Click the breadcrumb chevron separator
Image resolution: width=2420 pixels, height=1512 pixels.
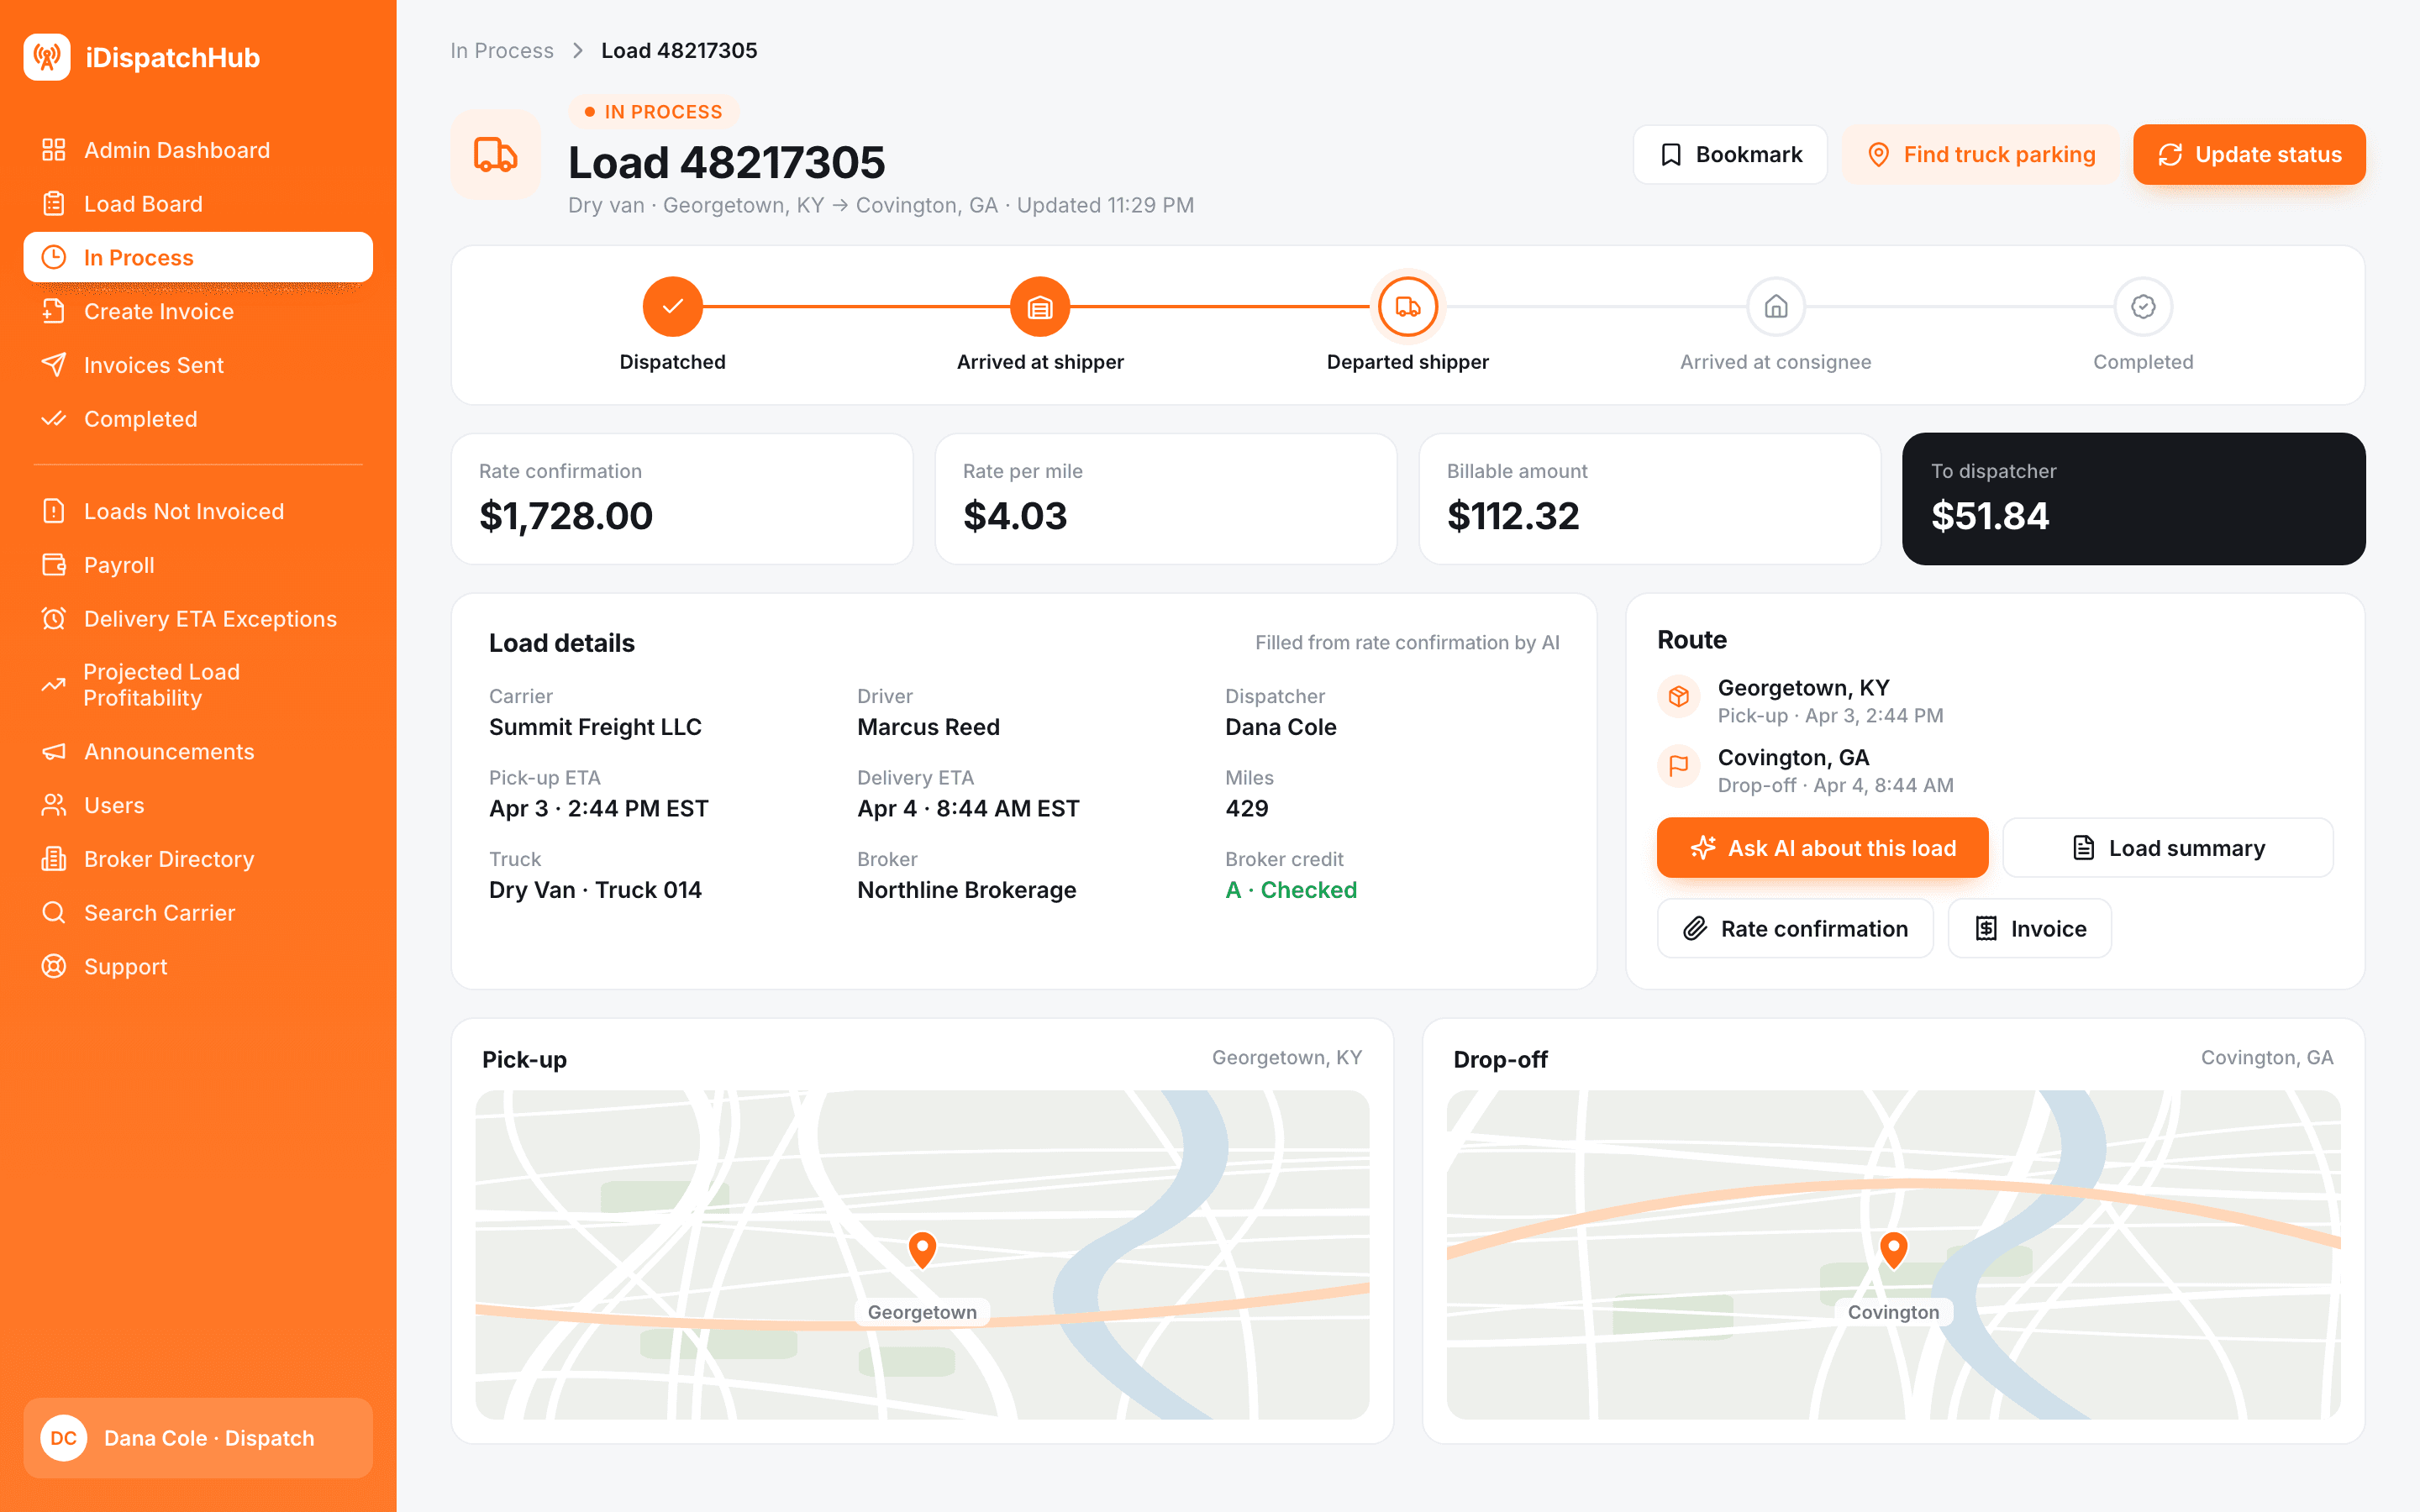tap(578, 51)
